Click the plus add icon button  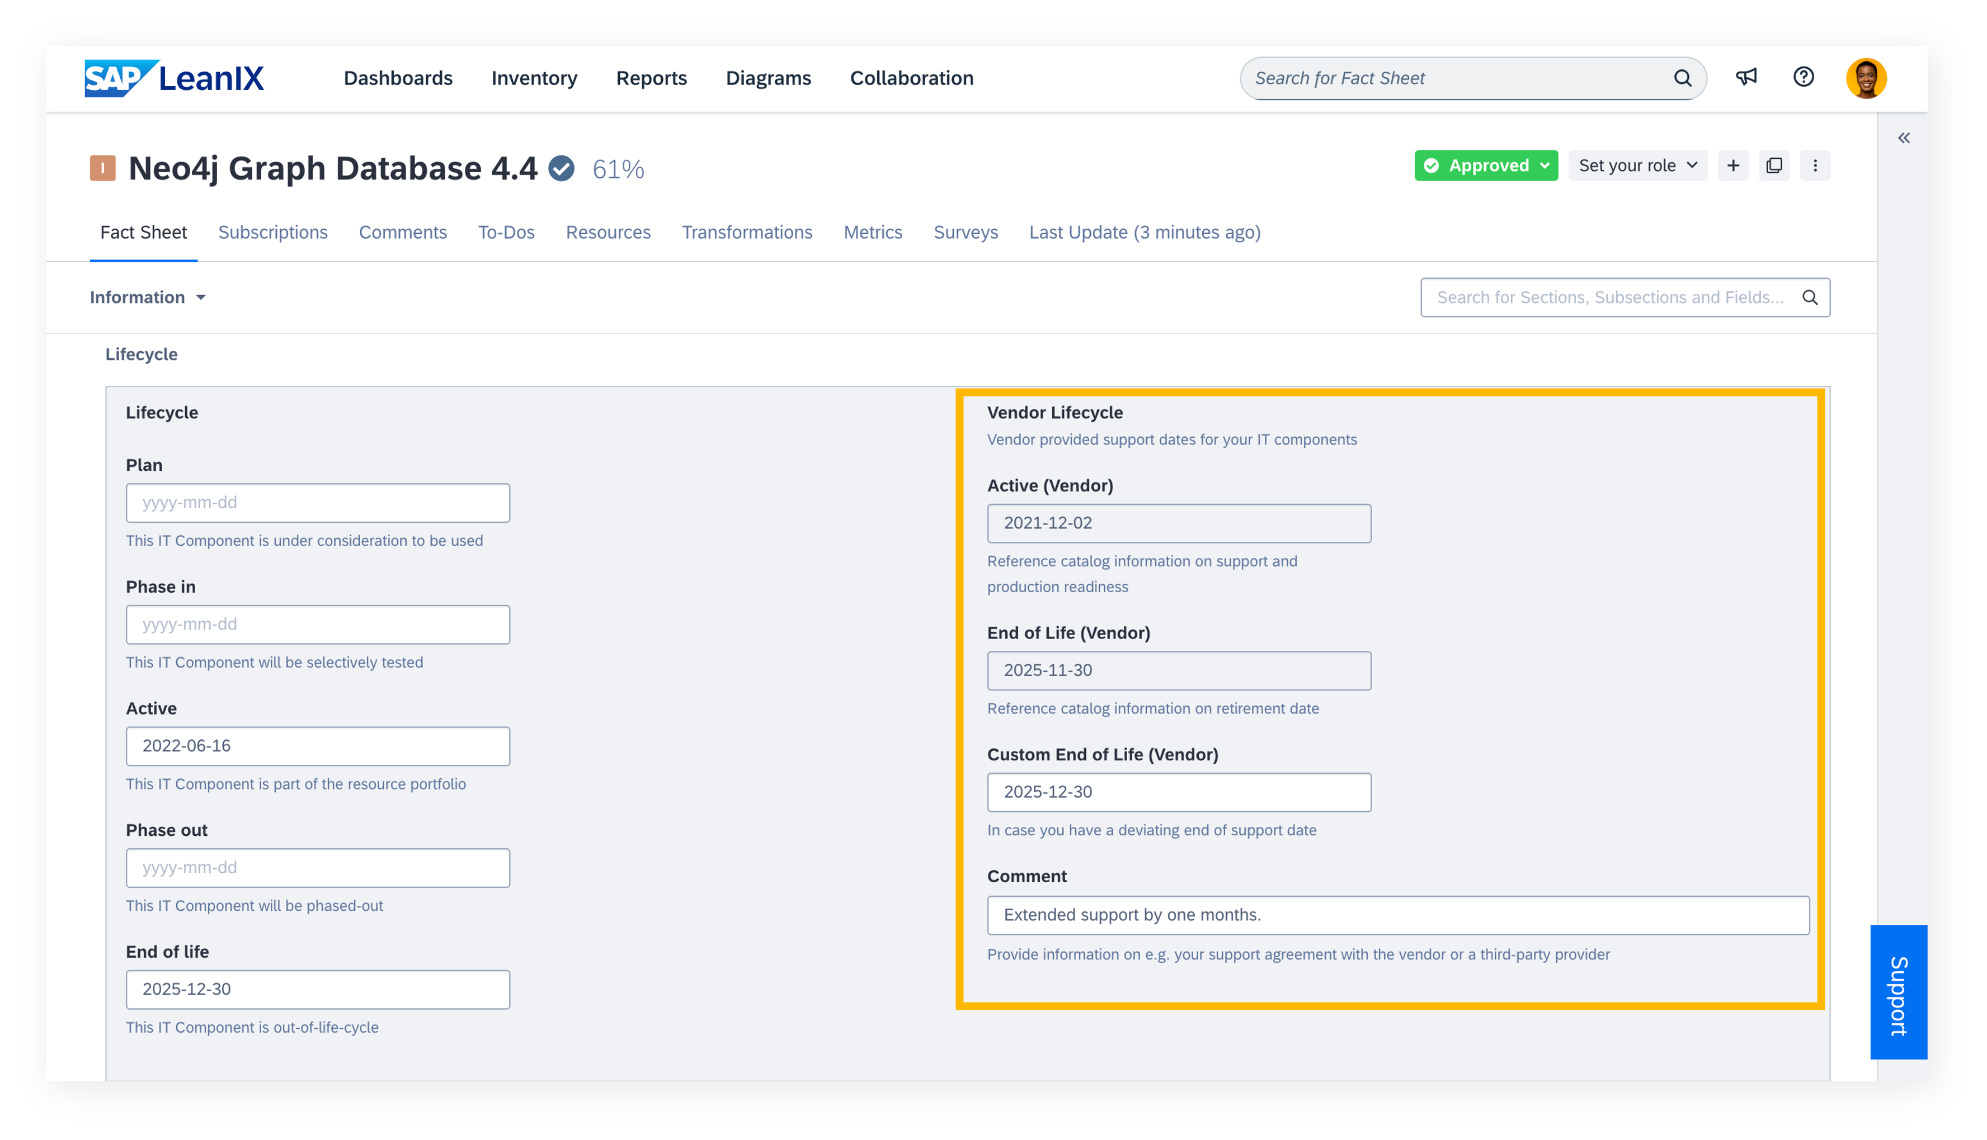(1733, 166)
